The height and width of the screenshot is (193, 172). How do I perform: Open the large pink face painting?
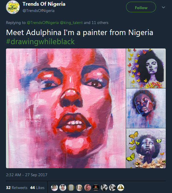click(x=66, y=108)
